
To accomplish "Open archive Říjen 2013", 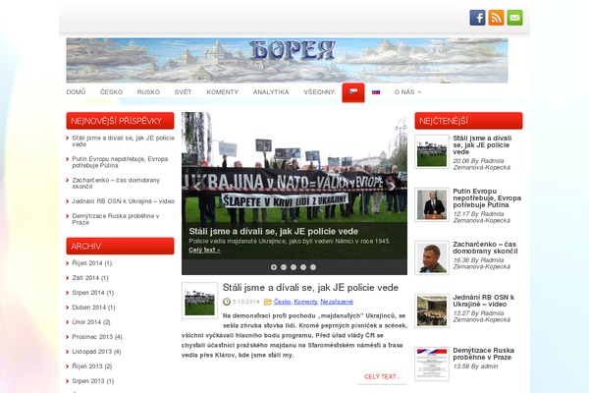I will click(92, 365).
